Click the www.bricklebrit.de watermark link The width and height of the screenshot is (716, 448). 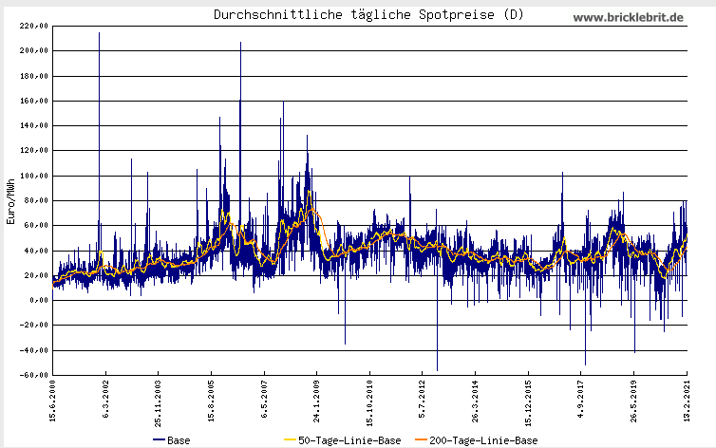coord(629,17)
